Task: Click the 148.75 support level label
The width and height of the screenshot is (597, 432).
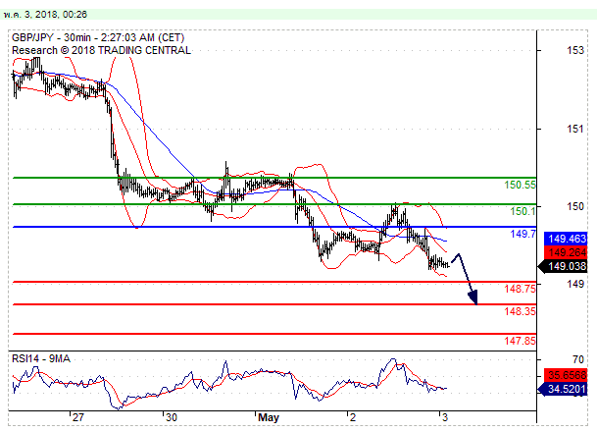Action: [x=520, y=289]
